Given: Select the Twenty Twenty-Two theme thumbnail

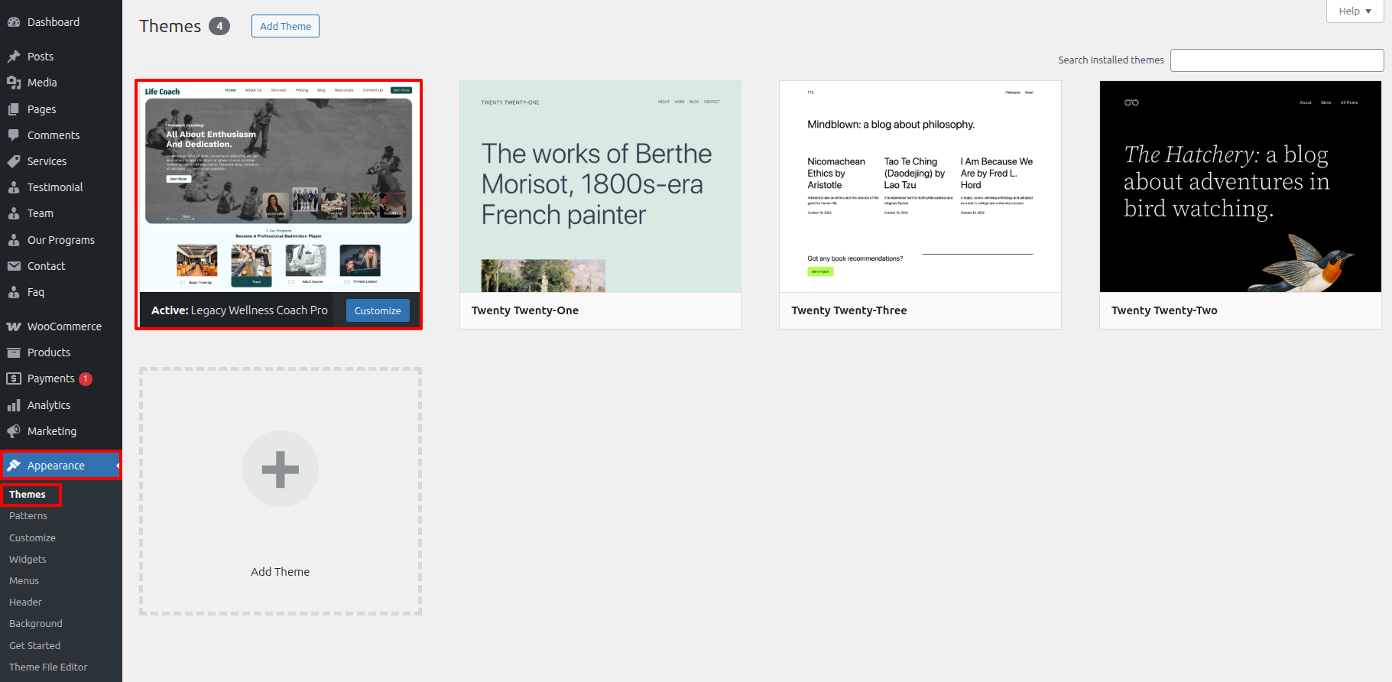Looking at the screenshot, I should tap(1240, 187).
